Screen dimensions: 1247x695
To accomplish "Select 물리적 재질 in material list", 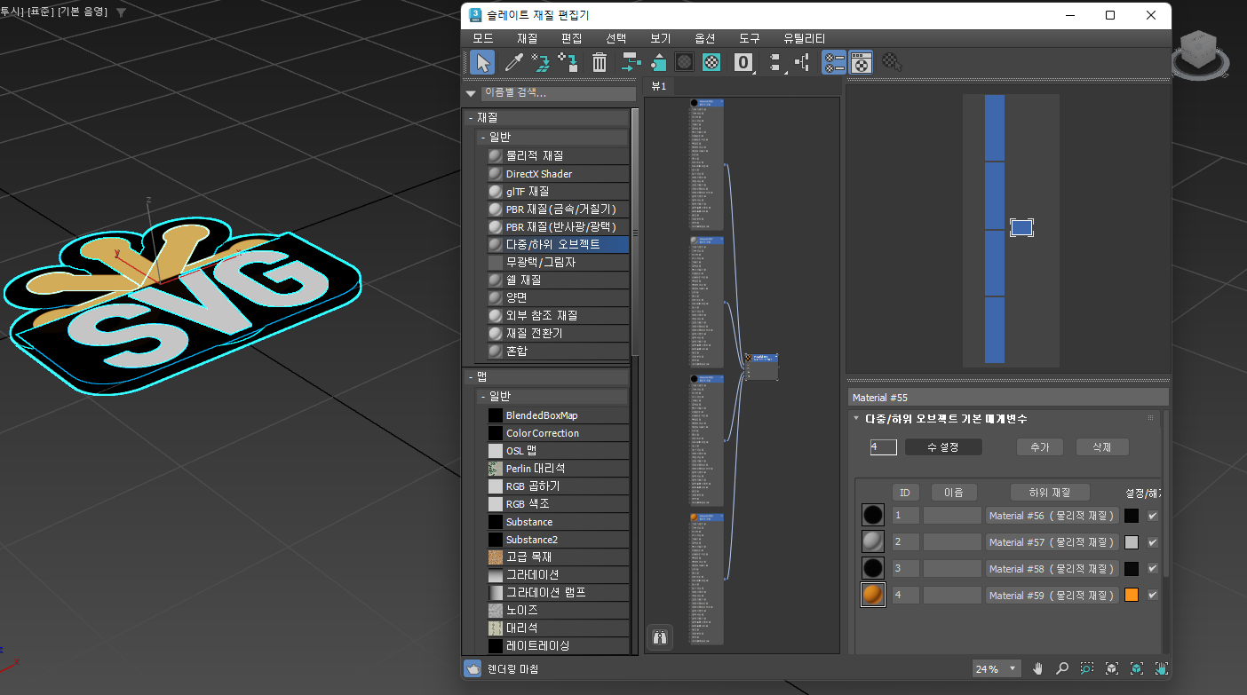I will (558, 155).
